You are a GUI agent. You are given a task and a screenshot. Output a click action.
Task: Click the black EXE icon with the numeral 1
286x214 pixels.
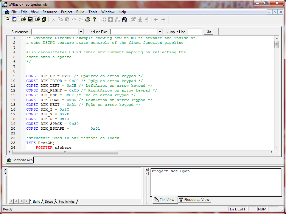[124, 19]
